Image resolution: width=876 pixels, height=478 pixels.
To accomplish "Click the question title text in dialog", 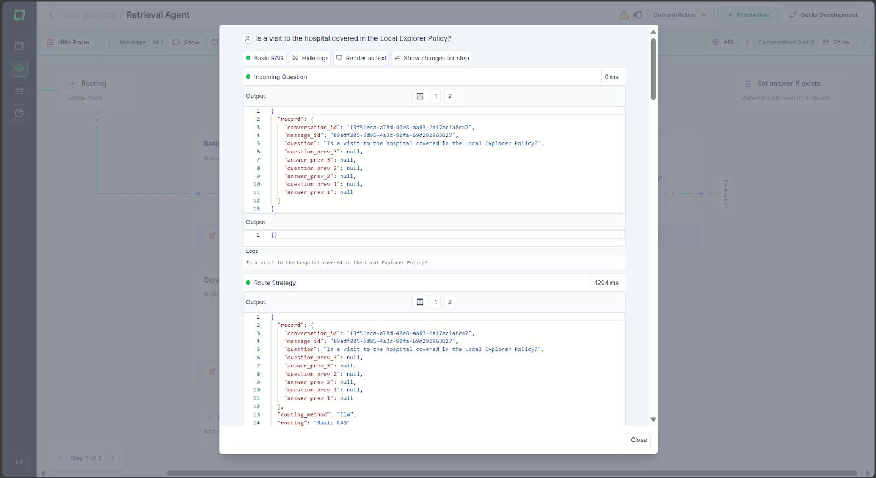I will point(354,38).
